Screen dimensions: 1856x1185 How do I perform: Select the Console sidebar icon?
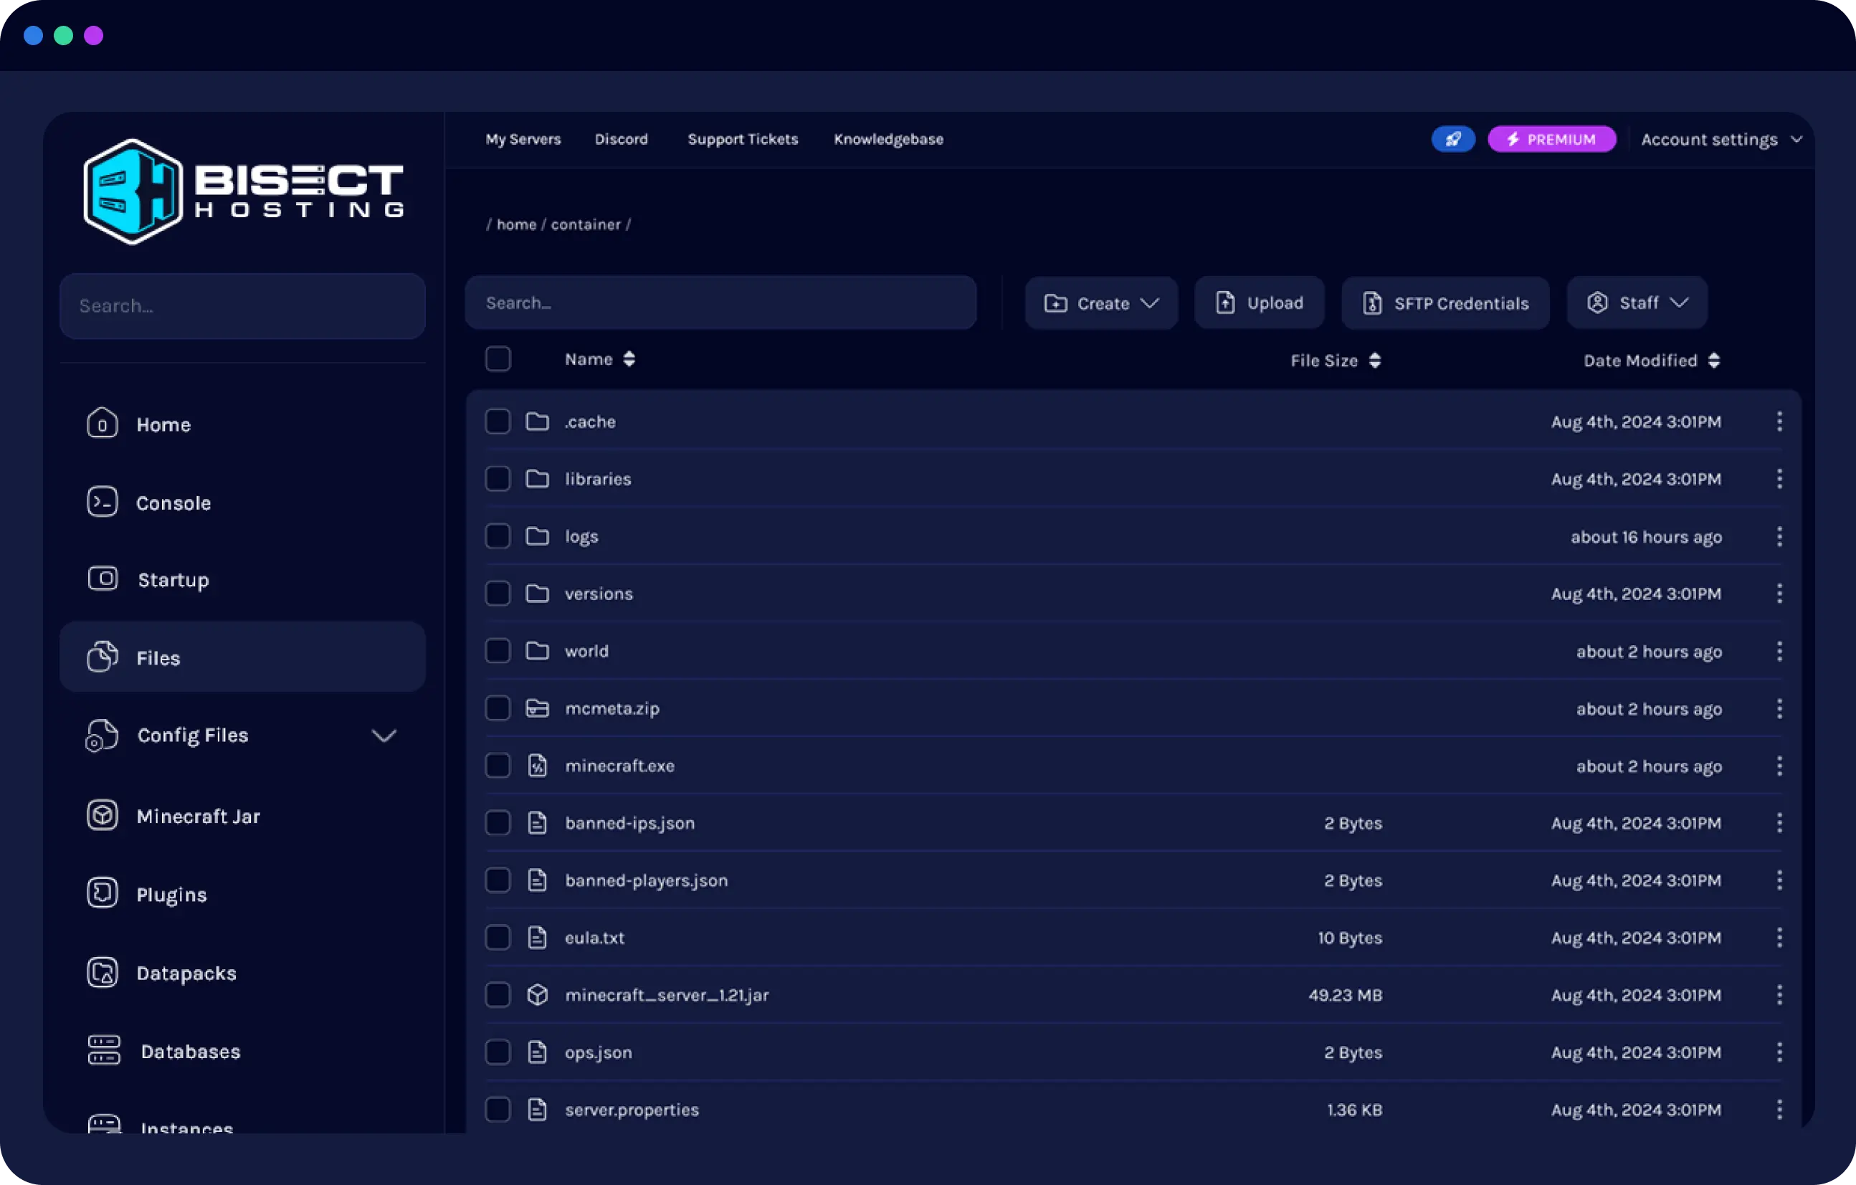coord(102,502)
